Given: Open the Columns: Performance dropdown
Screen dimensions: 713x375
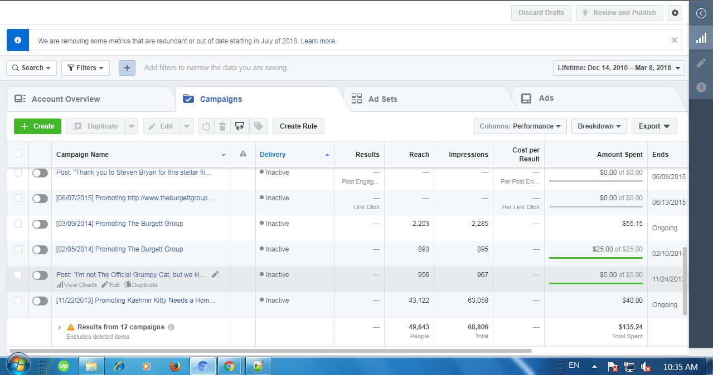Looking at the screenshot, I should point(520,126).
